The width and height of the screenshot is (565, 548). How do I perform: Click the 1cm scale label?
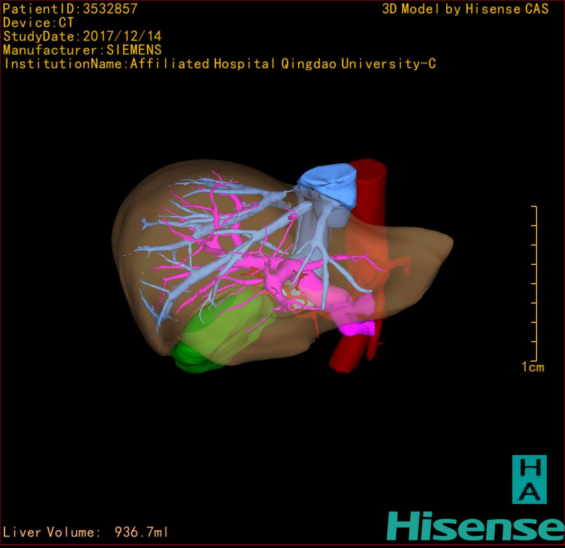(533, 367)
